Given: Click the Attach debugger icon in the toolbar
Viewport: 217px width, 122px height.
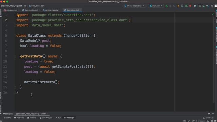Looking at the screenshot, I should [x=186, y=6].
